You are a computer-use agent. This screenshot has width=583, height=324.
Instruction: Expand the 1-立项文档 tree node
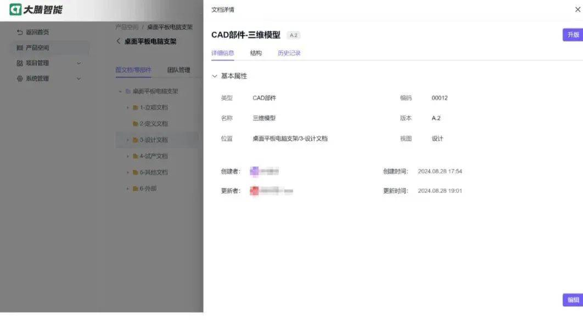point(127,107)
